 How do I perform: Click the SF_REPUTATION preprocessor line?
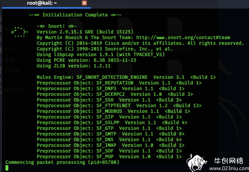pyautogui.click(x=119, y=83)
